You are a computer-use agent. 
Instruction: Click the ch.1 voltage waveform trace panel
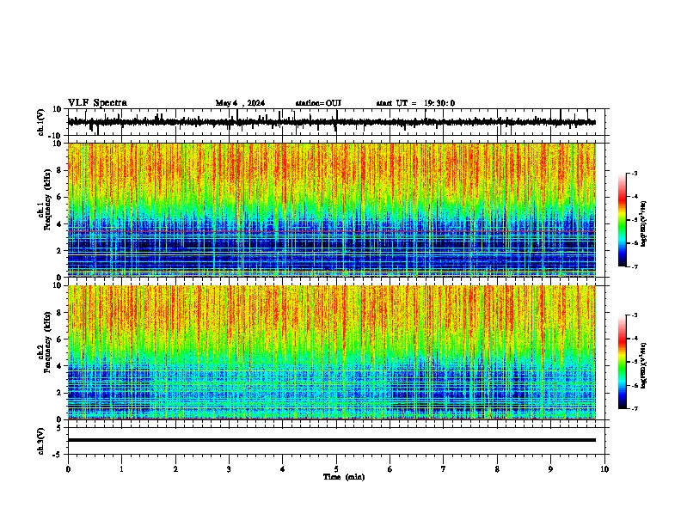[336, 122]
